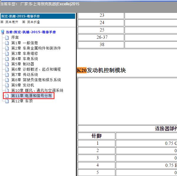
Task: Click the page icon for 第9章 发动机
Action: click(x=7, y=85)
